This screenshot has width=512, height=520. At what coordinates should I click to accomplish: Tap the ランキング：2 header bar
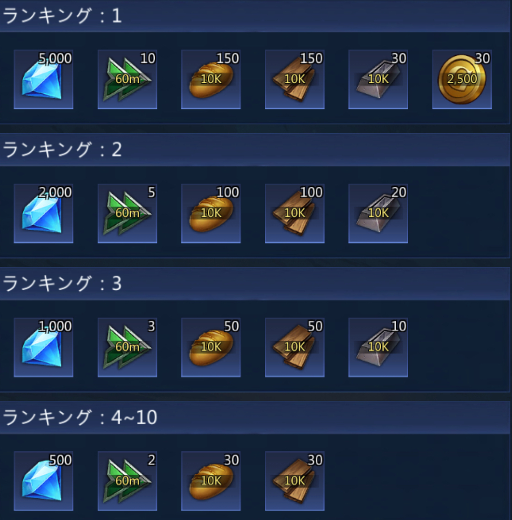[x=255, y=150]
